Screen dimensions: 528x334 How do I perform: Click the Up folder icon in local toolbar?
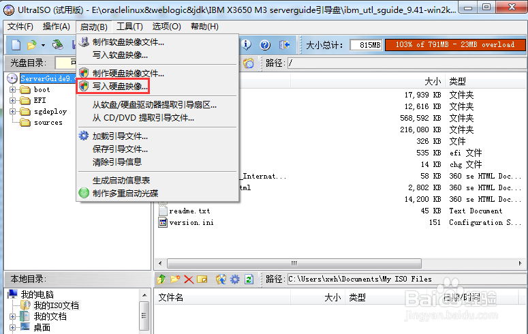click(x=161, y=279)
